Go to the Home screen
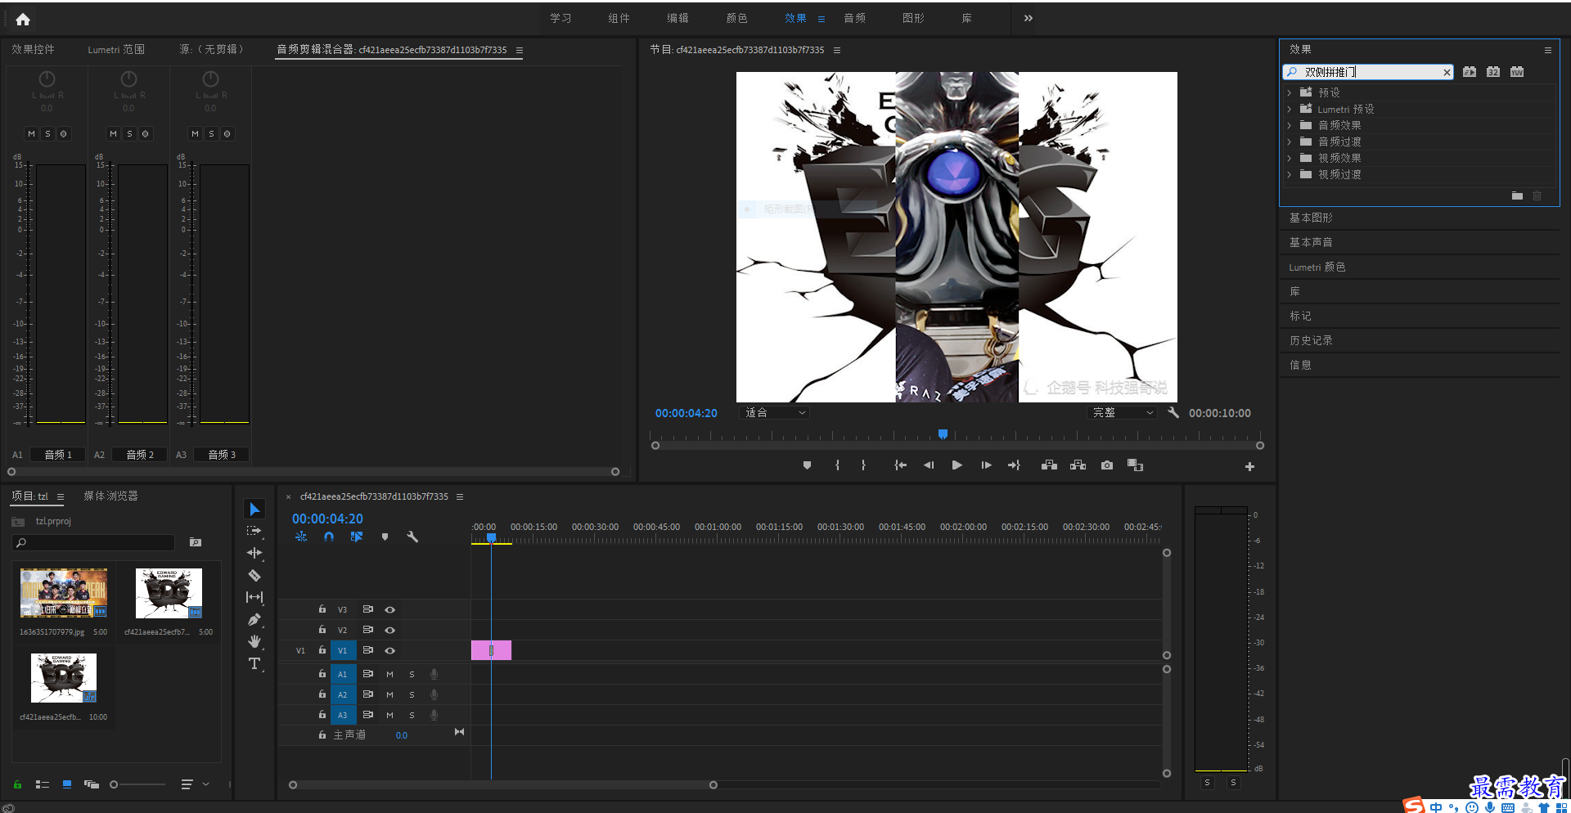Screen dimensions: 1571x813 coord(23,19)
